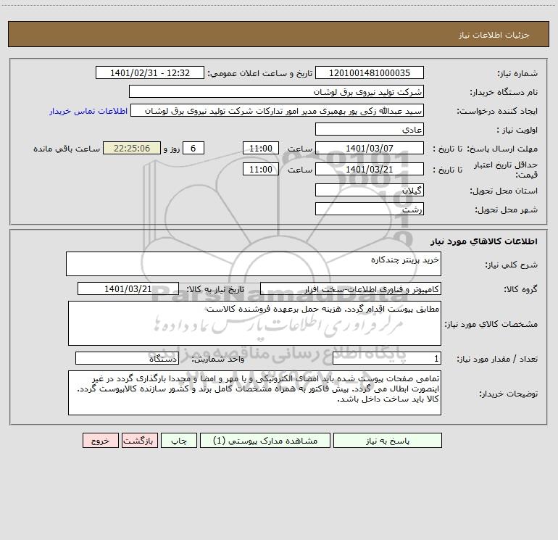The width and height of the screenshot is (558, 540).
Task: Click the price validity date 1401/03/21
Action: [370, 169]
